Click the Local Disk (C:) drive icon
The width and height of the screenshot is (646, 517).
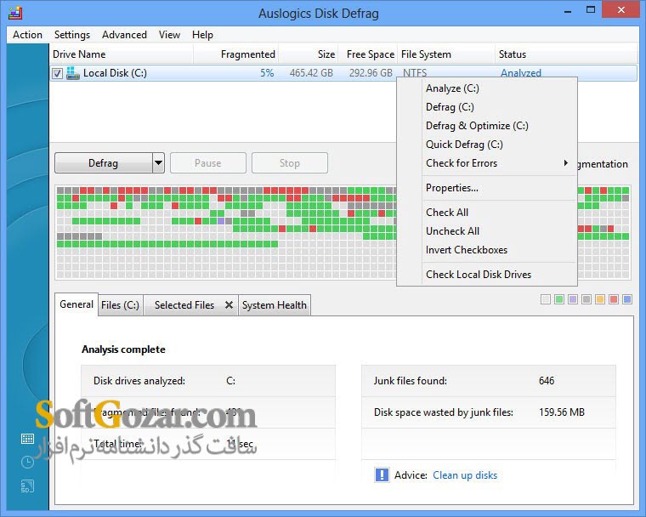pyautogui.click(x=73, y=73)
